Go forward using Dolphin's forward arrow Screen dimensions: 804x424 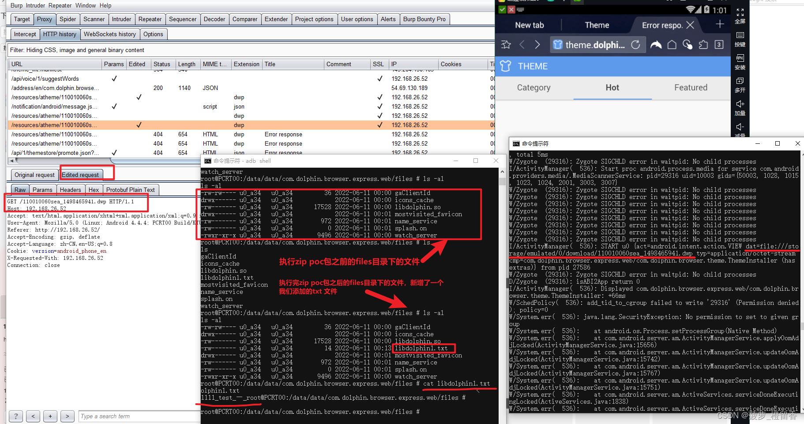(537, 45)
